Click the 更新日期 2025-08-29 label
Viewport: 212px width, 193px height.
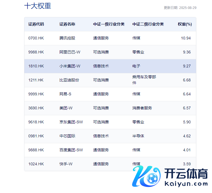click(x=180, y=8)
